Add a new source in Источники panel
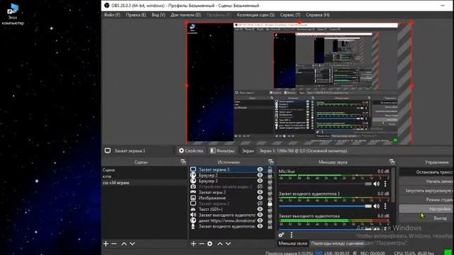Viewport: 454px width, 255px height. [194, 244]
